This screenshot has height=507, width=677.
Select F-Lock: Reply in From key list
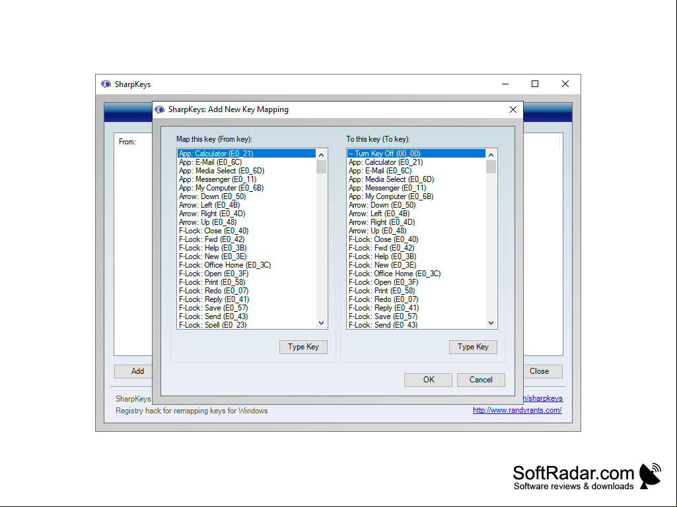(246, 299)
